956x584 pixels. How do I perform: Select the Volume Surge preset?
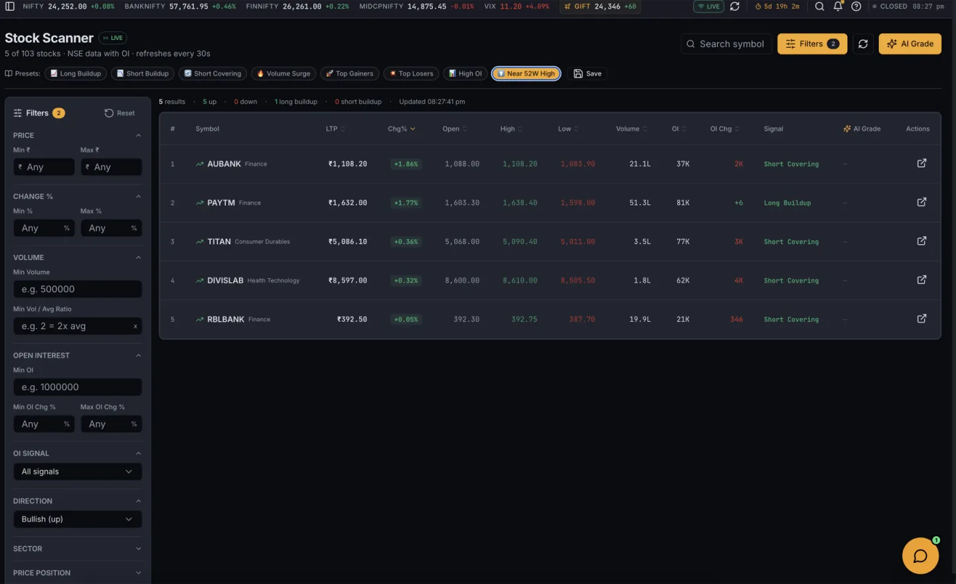click(283, 74)
